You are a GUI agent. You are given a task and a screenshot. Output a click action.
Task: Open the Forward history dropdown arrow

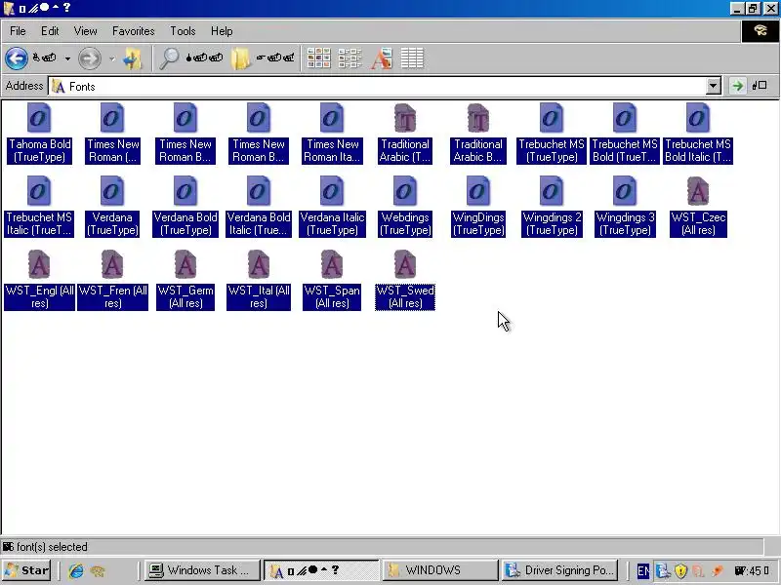[x=112, y=58]
